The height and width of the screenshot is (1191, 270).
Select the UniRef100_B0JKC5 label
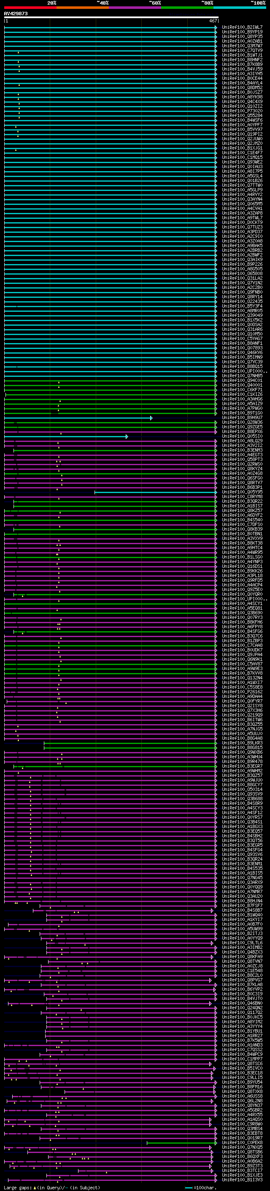coord(242,1017)
